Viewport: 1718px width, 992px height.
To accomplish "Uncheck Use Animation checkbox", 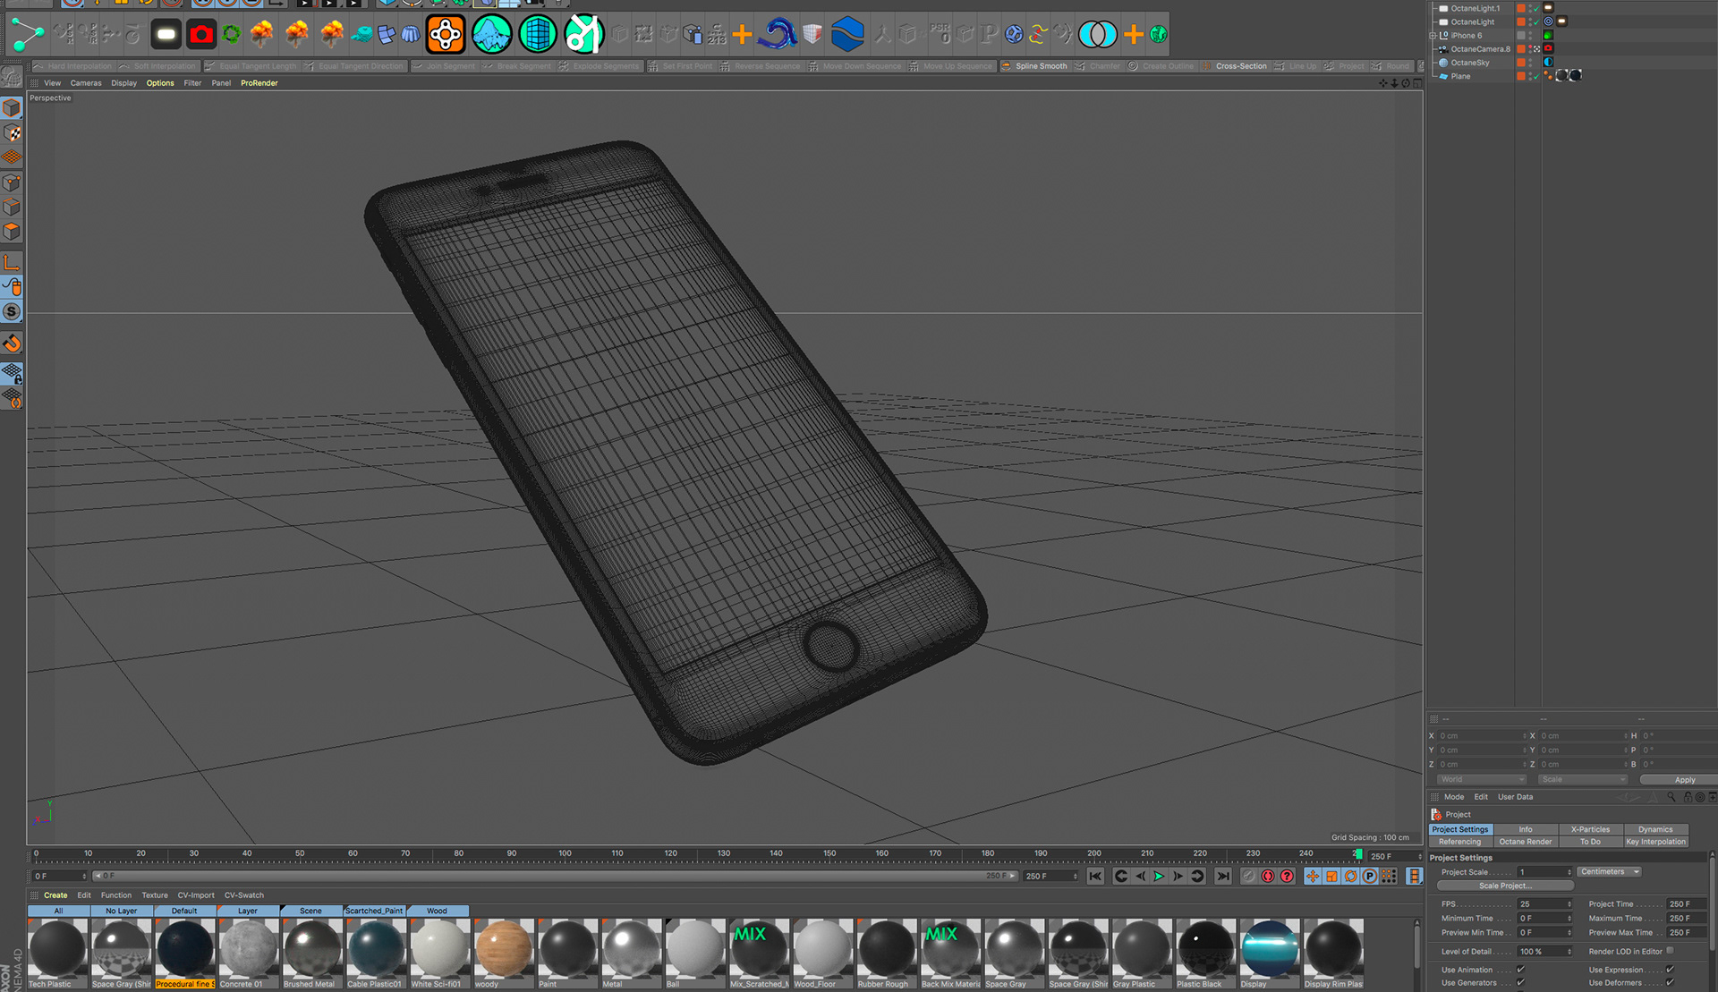I will [x=1520, y=970].
